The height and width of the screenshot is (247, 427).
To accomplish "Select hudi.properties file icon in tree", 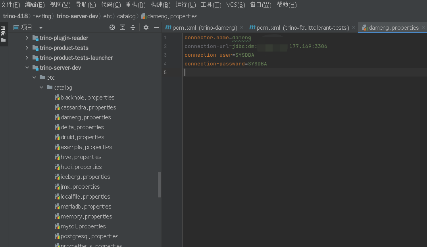I will point(57,167).
